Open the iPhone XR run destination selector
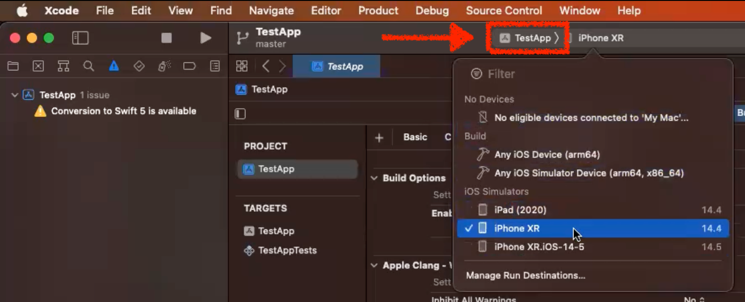Image resolution: width=745 pixels, height=302 pixels. [x=601, y=38]
